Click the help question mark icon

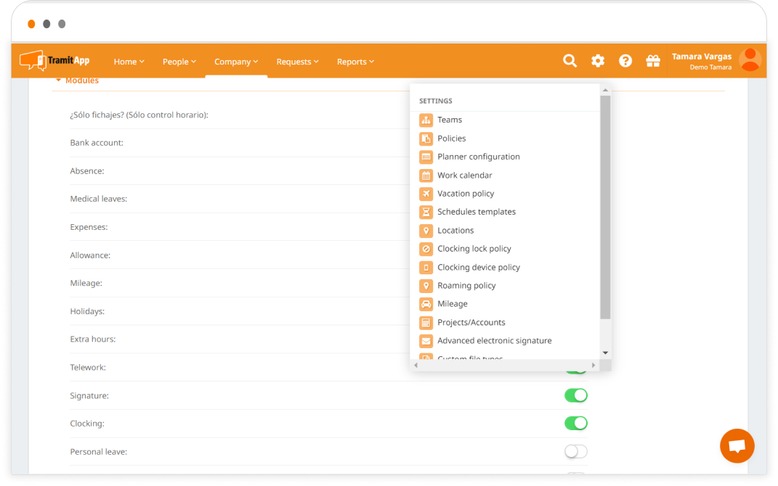625,61
